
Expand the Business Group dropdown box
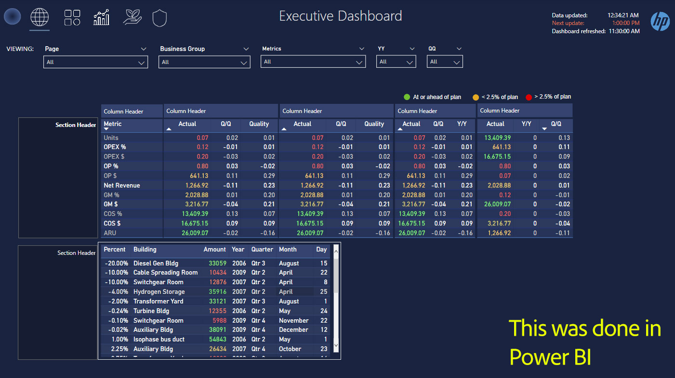204,63
